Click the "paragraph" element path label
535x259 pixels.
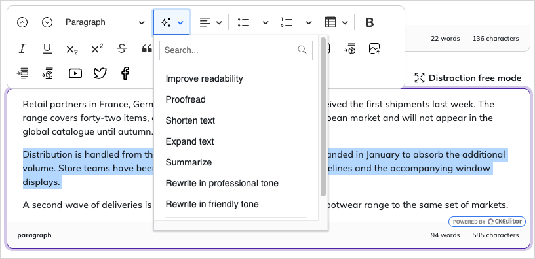35,235
